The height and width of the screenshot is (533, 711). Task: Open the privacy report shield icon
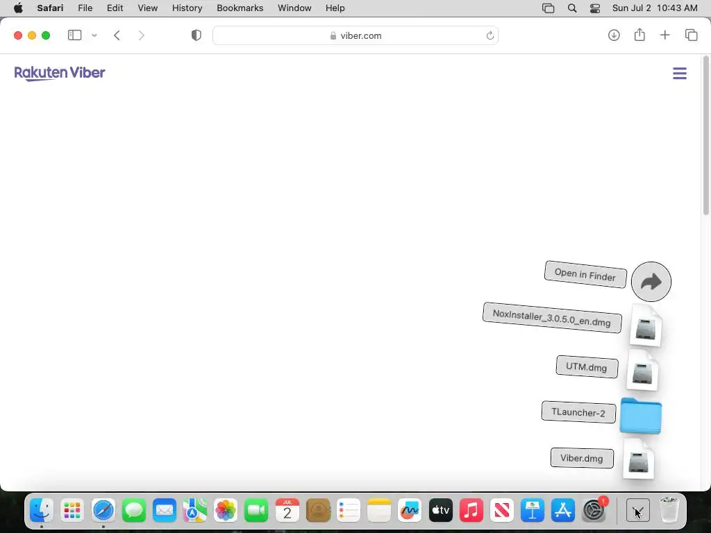196,35
